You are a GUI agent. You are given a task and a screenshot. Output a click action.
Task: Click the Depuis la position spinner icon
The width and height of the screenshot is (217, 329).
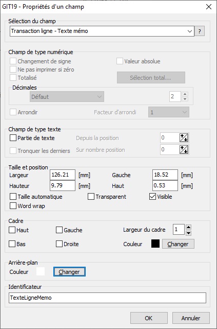(x=184, y=138)
